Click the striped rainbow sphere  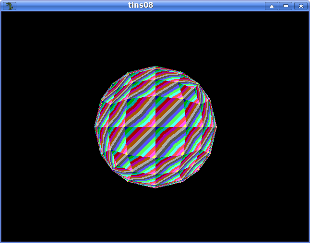point(155,127)
